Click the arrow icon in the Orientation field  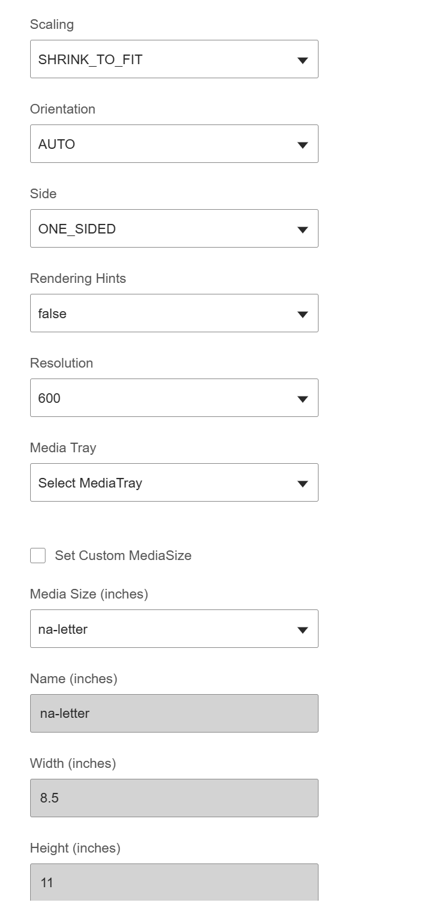[x=303, y=145]
